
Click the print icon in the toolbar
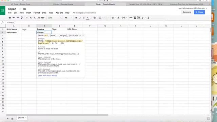(10, 18)
